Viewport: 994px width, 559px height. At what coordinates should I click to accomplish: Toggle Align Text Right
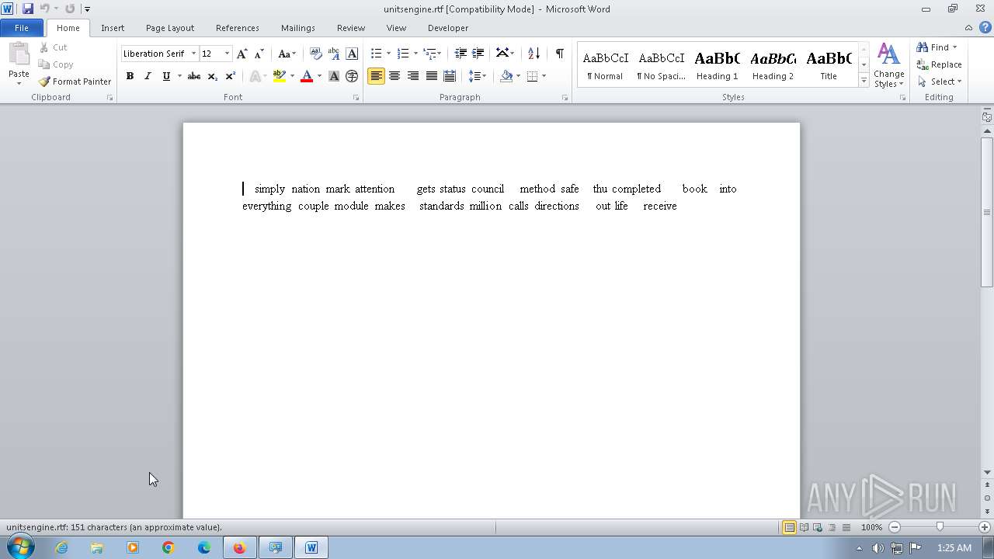(x=413, y=76)
